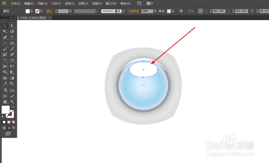Select the Pen tool

coord(5,37)
